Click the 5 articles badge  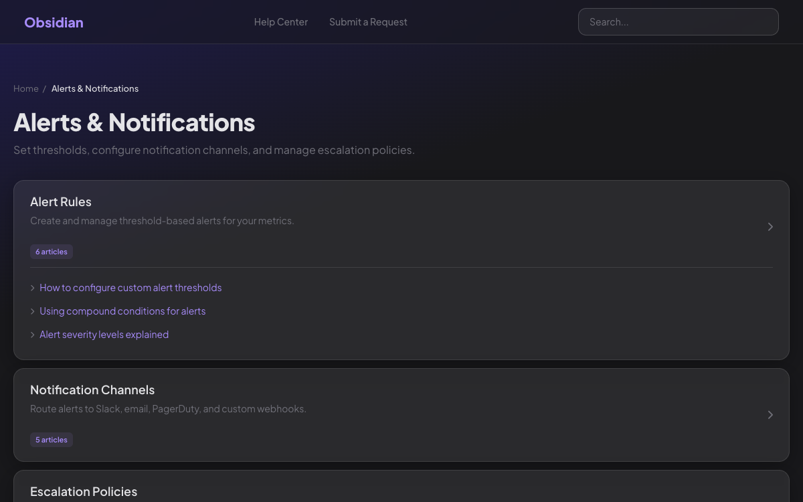point(52,440)
